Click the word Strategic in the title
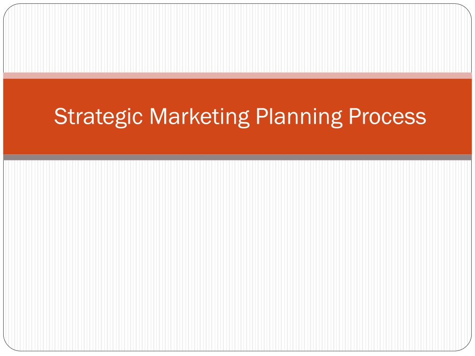The image size is (475, 356). coord(98,117)
